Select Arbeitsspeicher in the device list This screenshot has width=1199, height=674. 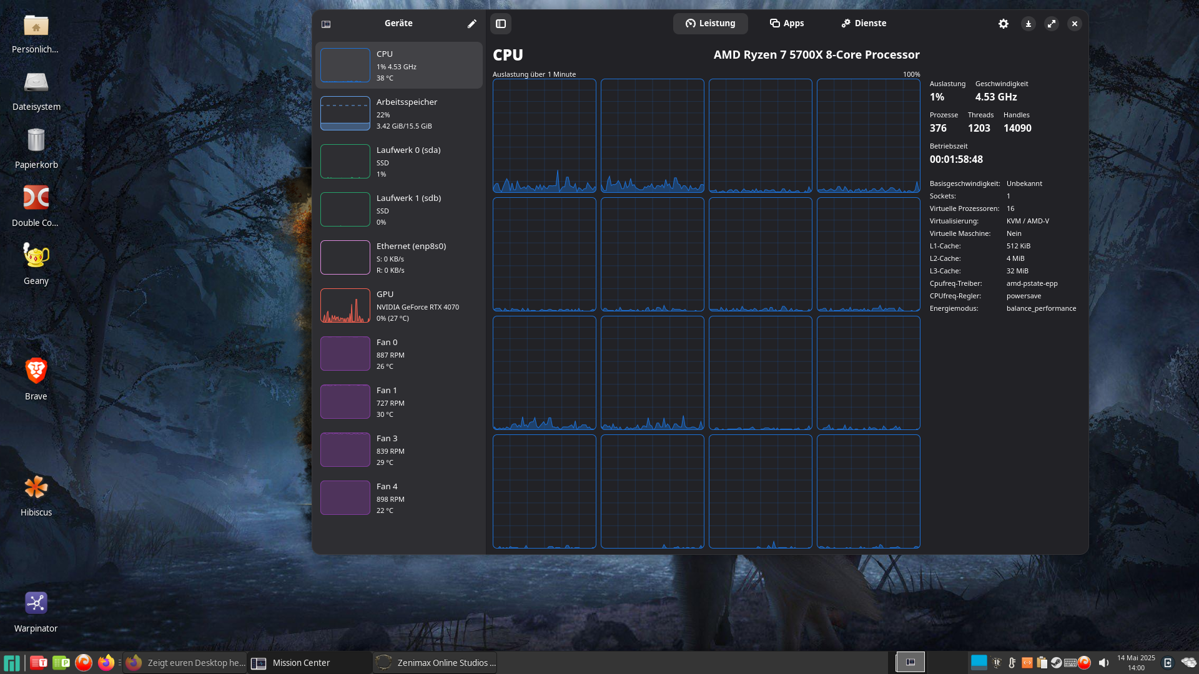tap(398, 113)
